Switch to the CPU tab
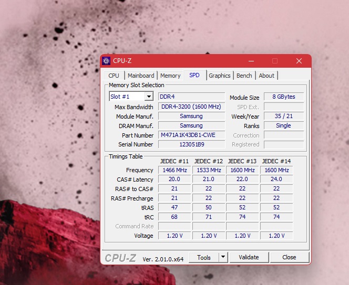This screenshot has width=349, height=285. (x=114, y=76)
